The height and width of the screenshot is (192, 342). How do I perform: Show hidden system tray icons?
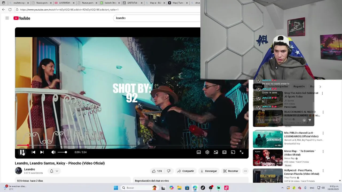click(x=282, y=188)
